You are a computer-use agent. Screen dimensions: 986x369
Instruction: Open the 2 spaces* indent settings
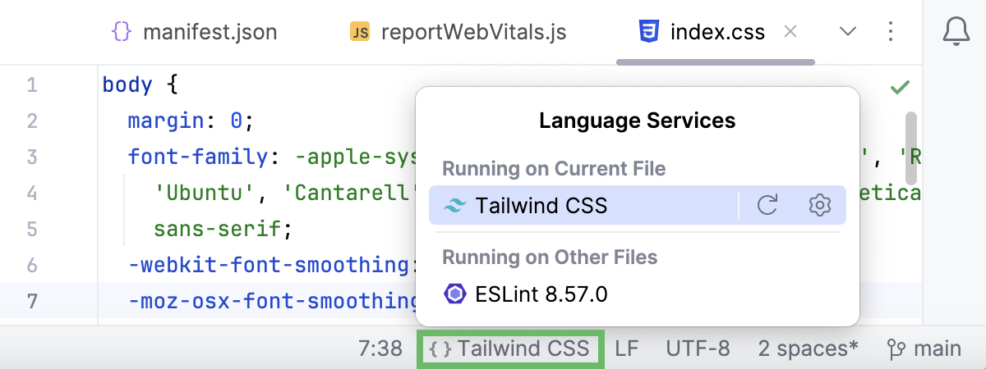pyautogui.click(x=809, y=348)
